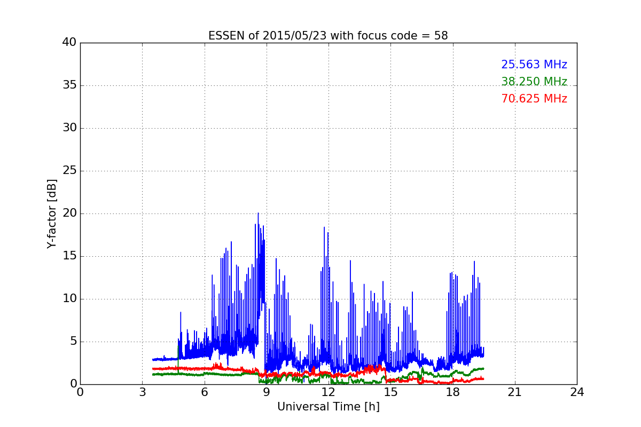Select the 25.563 MHz legend label

pos(534,65)
